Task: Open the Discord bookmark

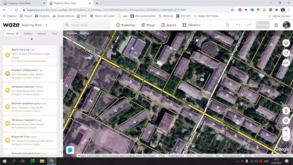Action: (x=26, y=16)
